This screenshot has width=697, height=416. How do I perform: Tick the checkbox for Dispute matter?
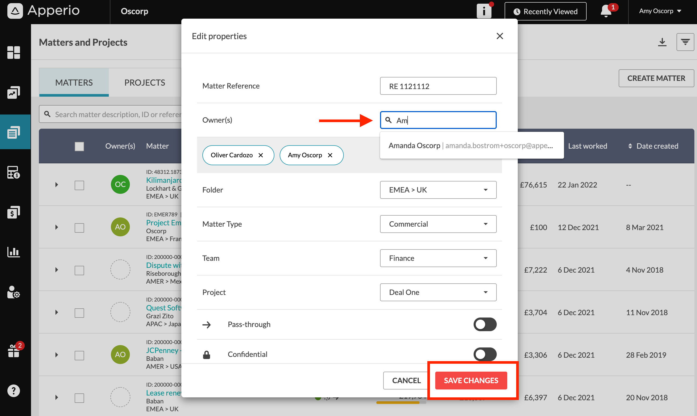coord(79,270)
